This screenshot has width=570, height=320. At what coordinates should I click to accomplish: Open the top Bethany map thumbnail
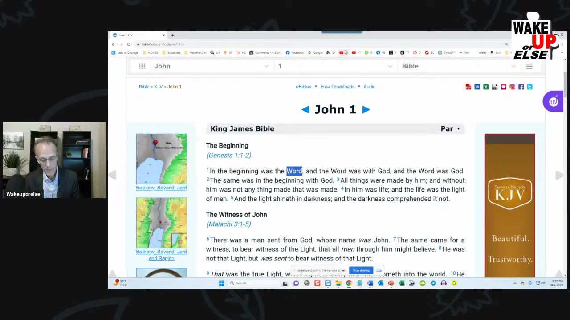(x=161, y=159)
